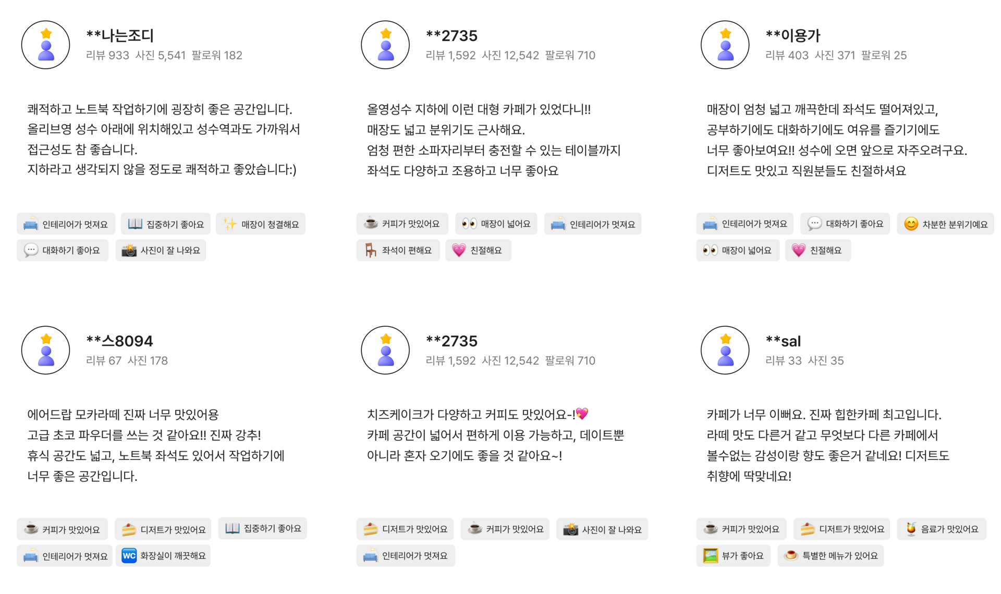Choose 대화하기 좋아요 tag in **나는조디's review
Viewport: 1001px width, 594px height.
pyautogui.click(x=63, y=251)
